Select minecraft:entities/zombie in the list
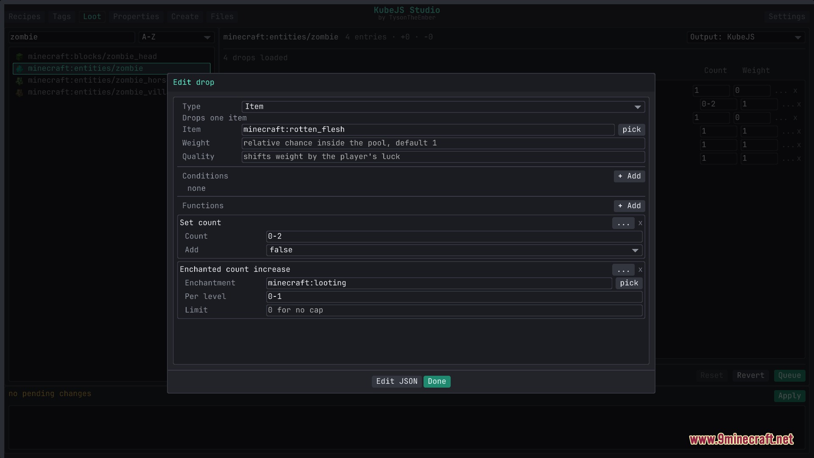This screenshot has width=814, height=458. tap(112, 68)
